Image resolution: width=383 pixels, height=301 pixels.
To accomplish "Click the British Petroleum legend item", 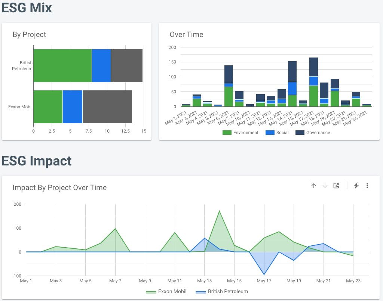I will (x=223, y=291).
